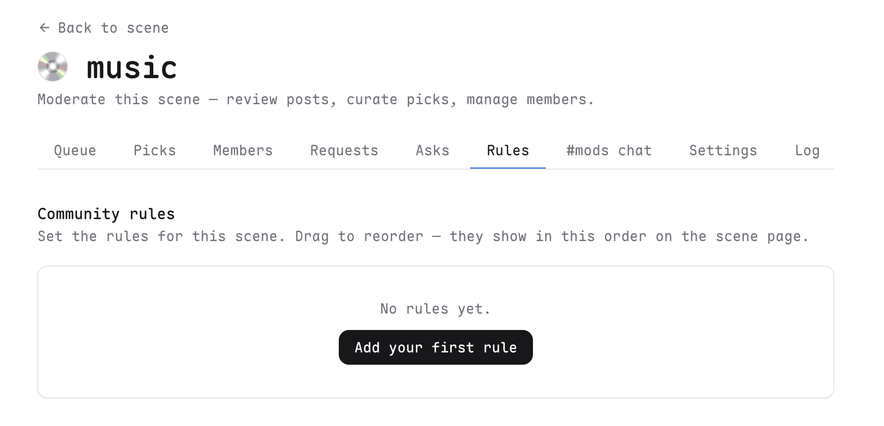This screenshot has height=426, width=884.
Task: Click the Community rules heading
Action: coord(106,214)
